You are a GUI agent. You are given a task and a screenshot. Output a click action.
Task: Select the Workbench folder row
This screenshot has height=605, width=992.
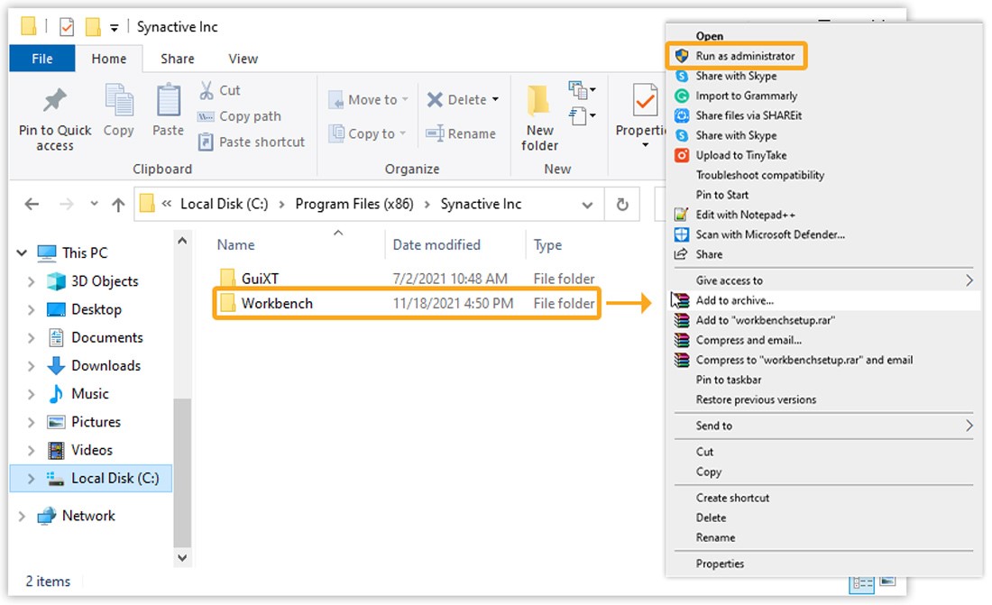point(407,304)
